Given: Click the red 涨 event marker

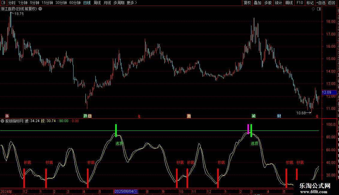Looking at the screenshot, I should [x=7, y=116].
